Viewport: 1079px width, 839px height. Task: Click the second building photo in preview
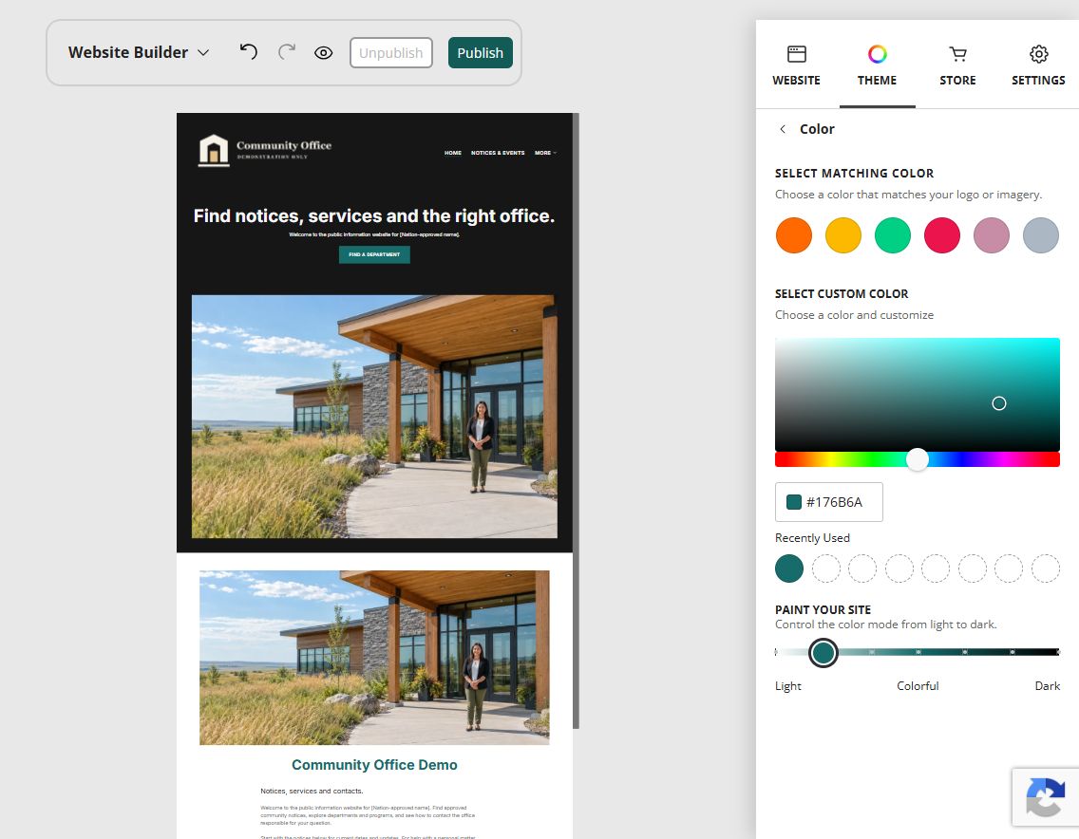(x=374, y=658)
